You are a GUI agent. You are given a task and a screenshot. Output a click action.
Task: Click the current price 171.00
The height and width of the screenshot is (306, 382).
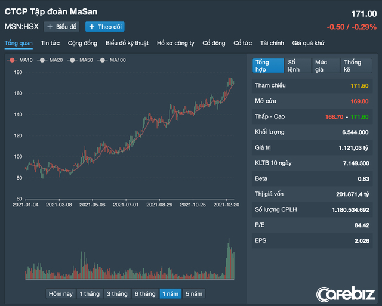point(364,14)
